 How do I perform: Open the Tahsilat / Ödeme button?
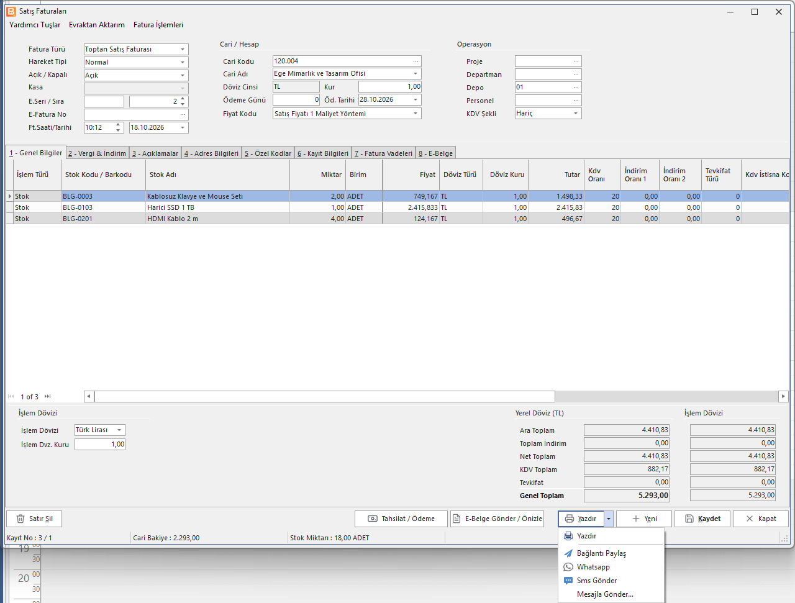coord(401,519)
